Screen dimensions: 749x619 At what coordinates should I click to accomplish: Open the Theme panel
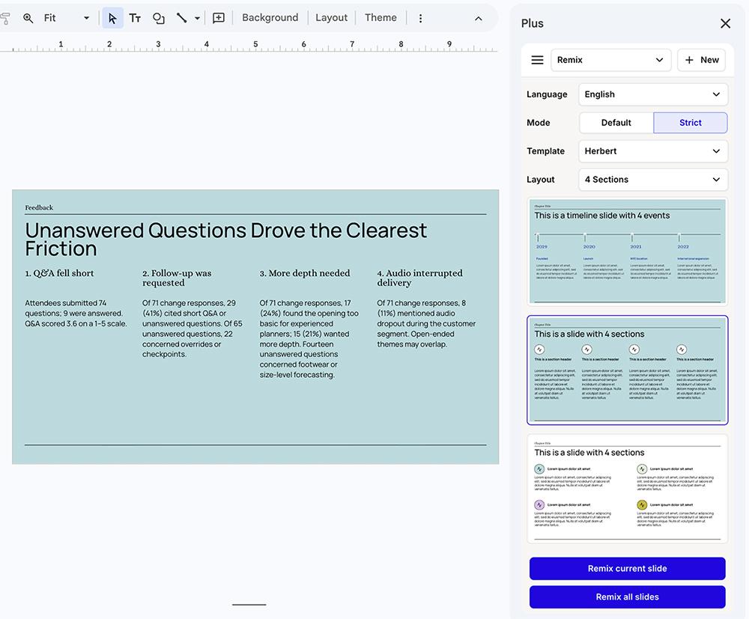pyautogui.click(x=380, y=18)
